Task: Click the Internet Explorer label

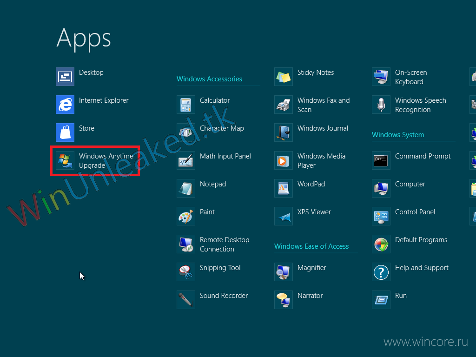Action: pos(104,100)
